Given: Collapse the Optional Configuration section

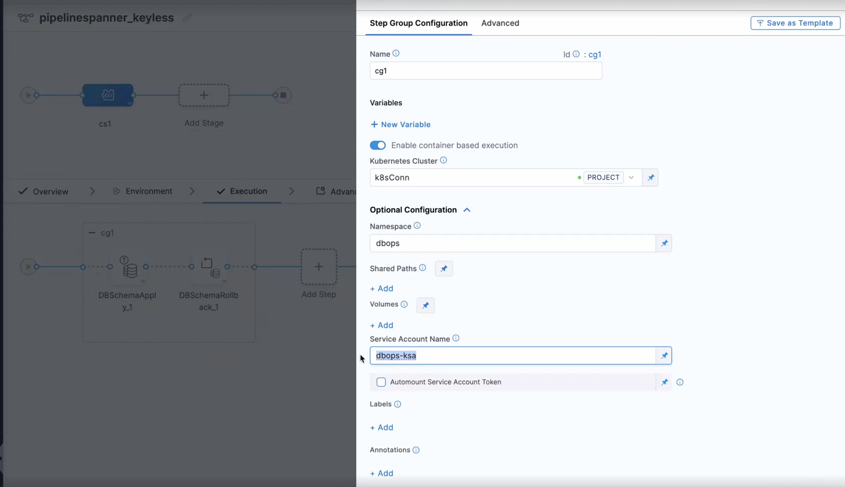Looking at the screenshot, I should [467, 210].
